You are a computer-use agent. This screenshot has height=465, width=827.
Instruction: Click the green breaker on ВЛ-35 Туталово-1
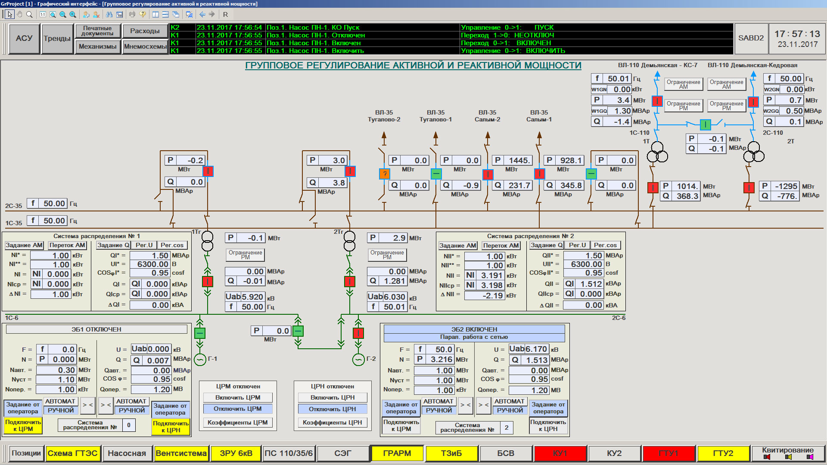[x=436, y=174]
